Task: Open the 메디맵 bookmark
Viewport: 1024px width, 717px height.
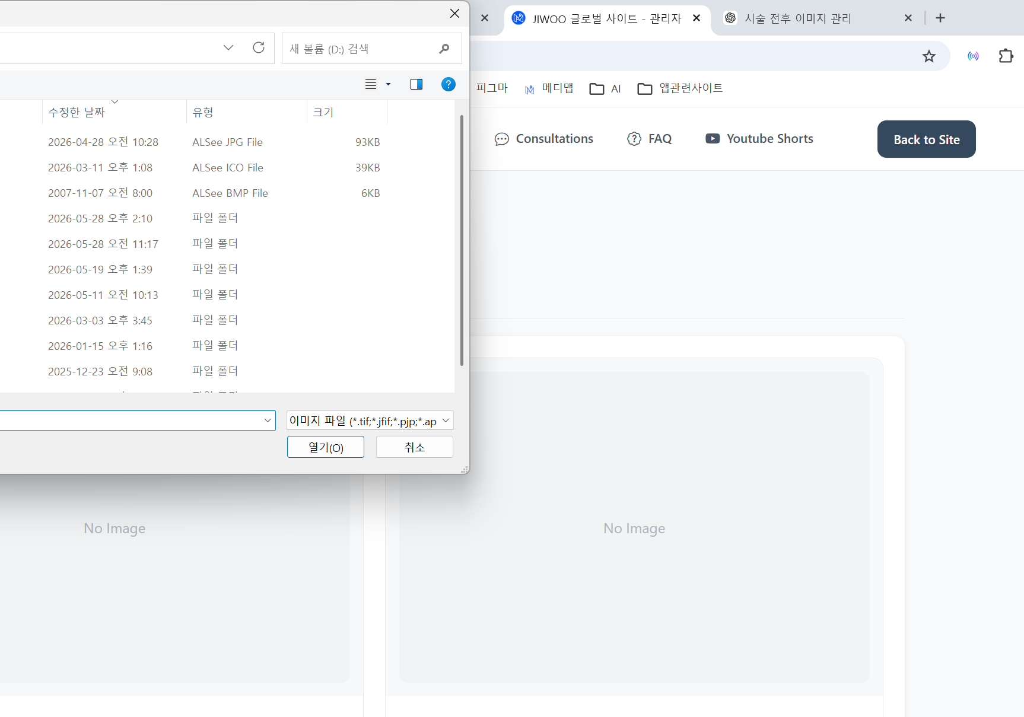Action: 549,88
